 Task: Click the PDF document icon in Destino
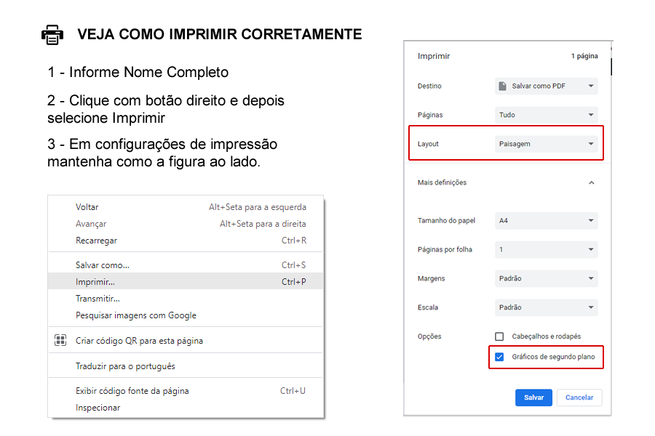(x=502, y=86)
